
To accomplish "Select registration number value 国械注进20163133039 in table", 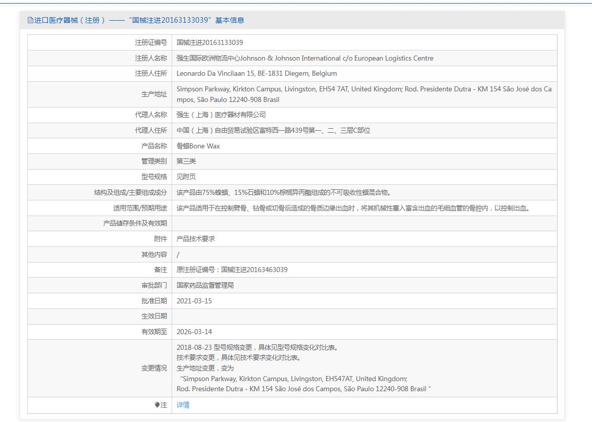I will 210,42.
